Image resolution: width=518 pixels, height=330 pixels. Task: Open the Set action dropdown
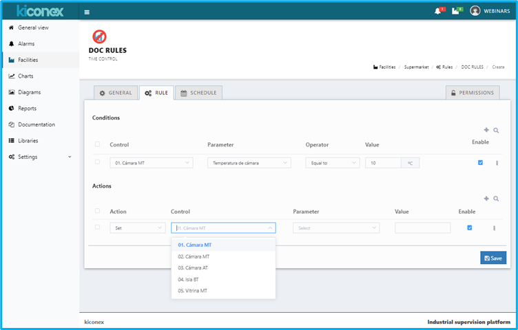(137, 228)
